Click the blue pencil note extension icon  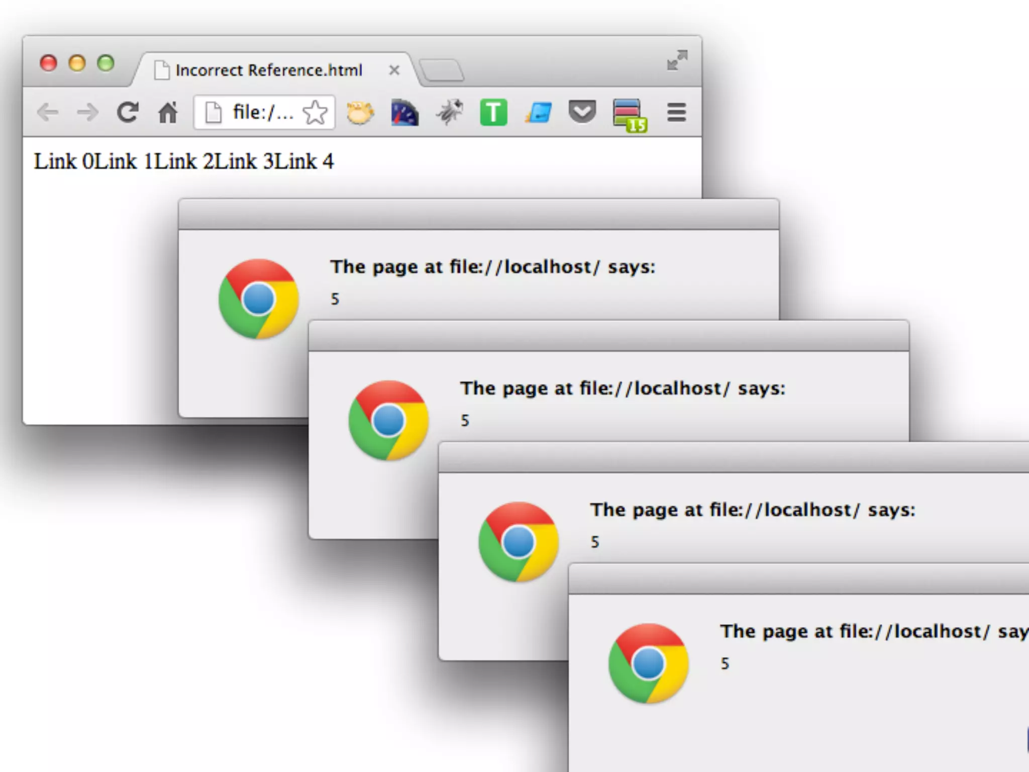click(538, 112)
